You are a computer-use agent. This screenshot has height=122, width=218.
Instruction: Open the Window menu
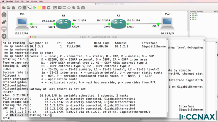[x=34, y=1]
